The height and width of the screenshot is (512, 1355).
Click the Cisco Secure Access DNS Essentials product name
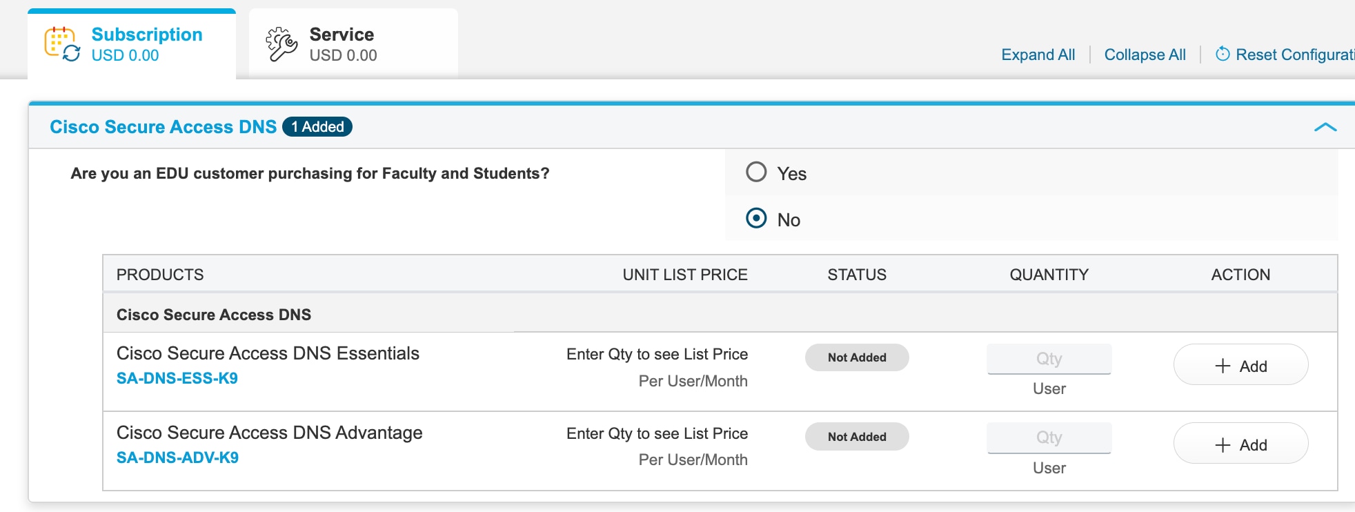[x=268, y=353]
